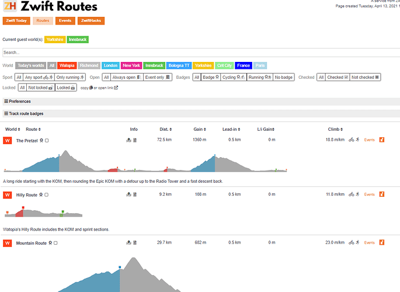Click Mountain Route orange Strava icon

(382, 242)
